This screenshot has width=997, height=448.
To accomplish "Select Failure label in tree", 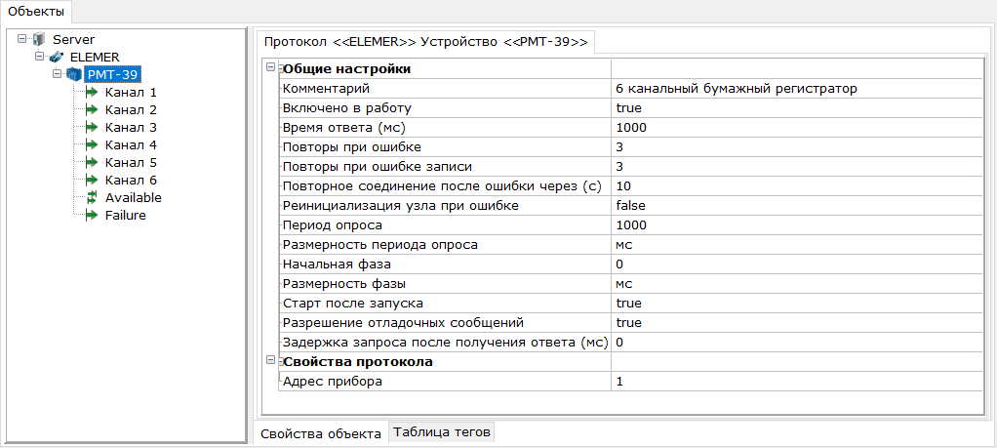I will coord(125,215).
